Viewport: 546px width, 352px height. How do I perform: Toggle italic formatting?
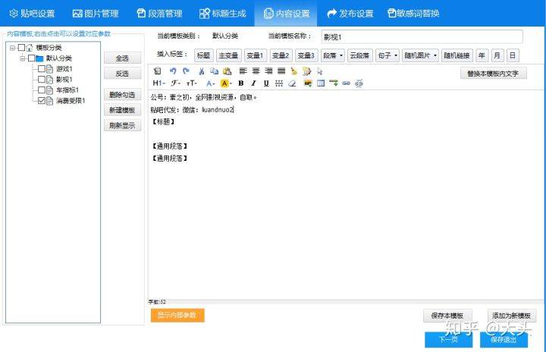(253, 83)
